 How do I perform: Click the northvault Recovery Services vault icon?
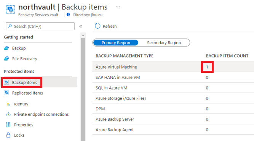click(x=10, y=10)
